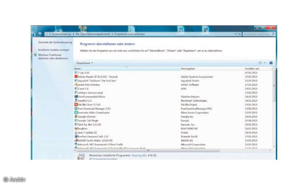308x185 pixels.
Task: Click the FileZilla Client red icon
Action: (x=76, y=105)
